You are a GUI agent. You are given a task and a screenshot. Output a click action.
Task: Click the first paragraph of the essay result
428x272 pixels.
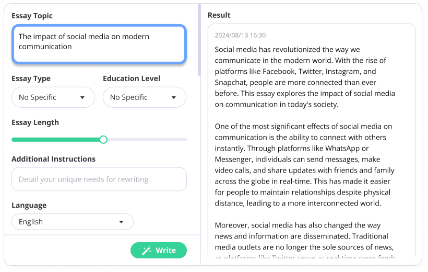pos(305,77)
